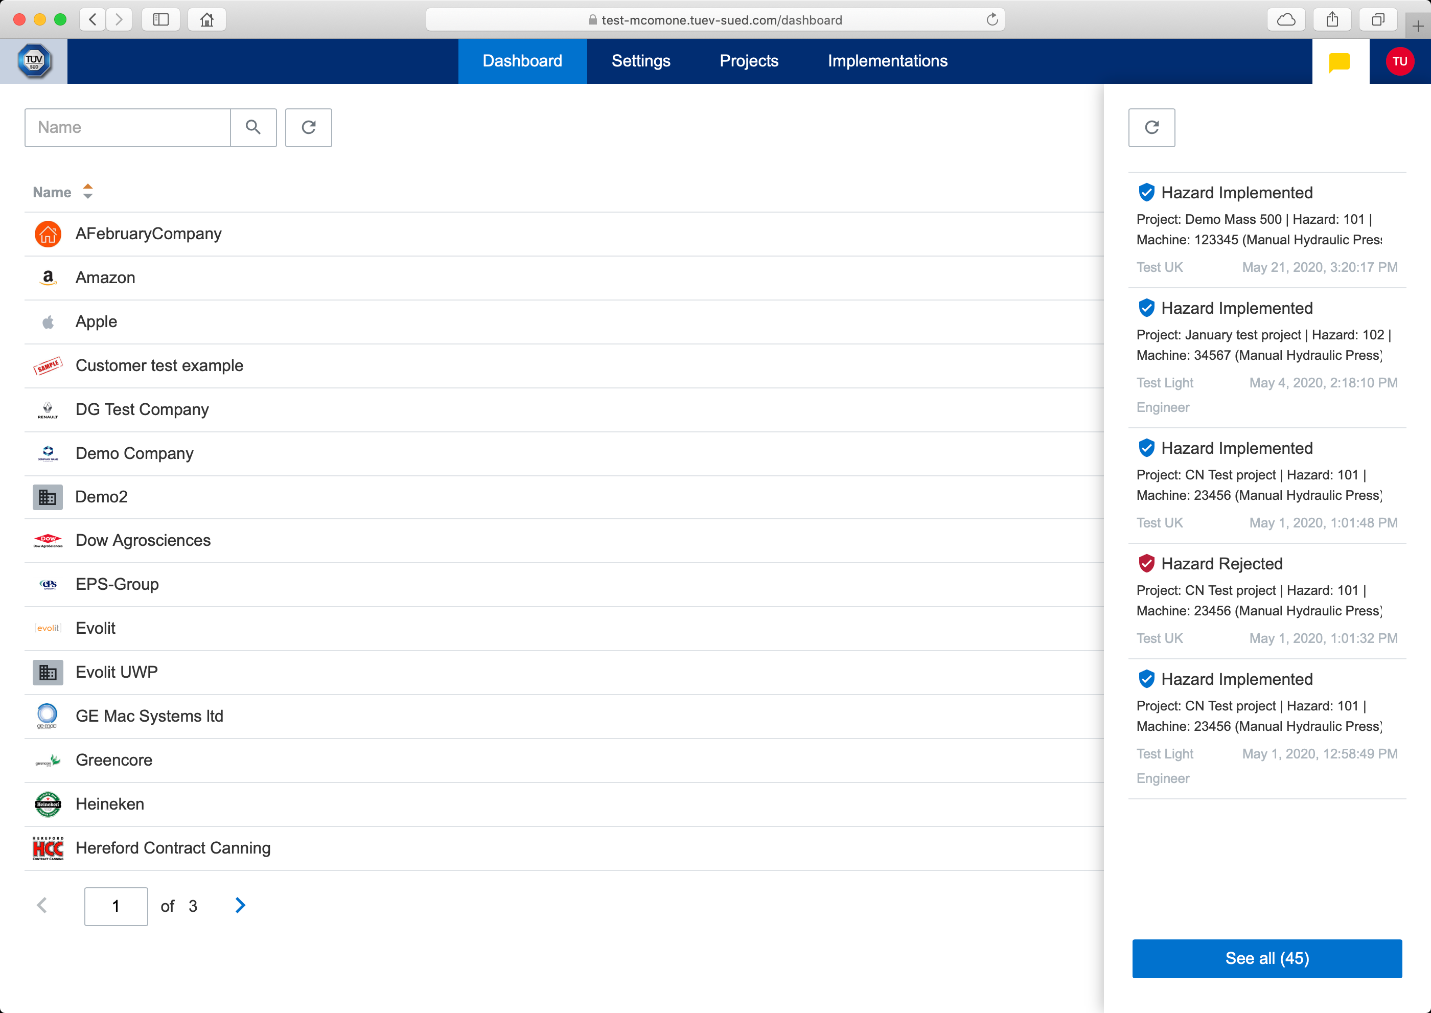Image resolution: width=1431 pixels, height=1013 pixels.
Task: Go to next page of companies
Action: pyautogui.click(x=240, y=905)
